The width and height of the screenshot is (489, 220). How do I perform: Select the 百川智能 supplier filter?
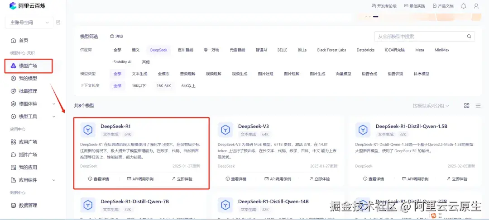click(x=186, y=50)
